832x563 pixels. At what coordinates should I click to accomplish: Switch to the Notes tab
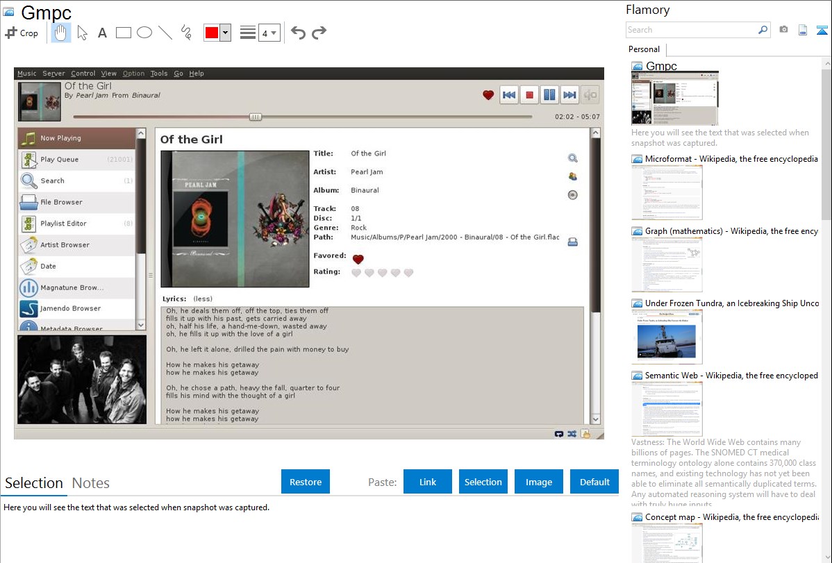tap(91, 483)
